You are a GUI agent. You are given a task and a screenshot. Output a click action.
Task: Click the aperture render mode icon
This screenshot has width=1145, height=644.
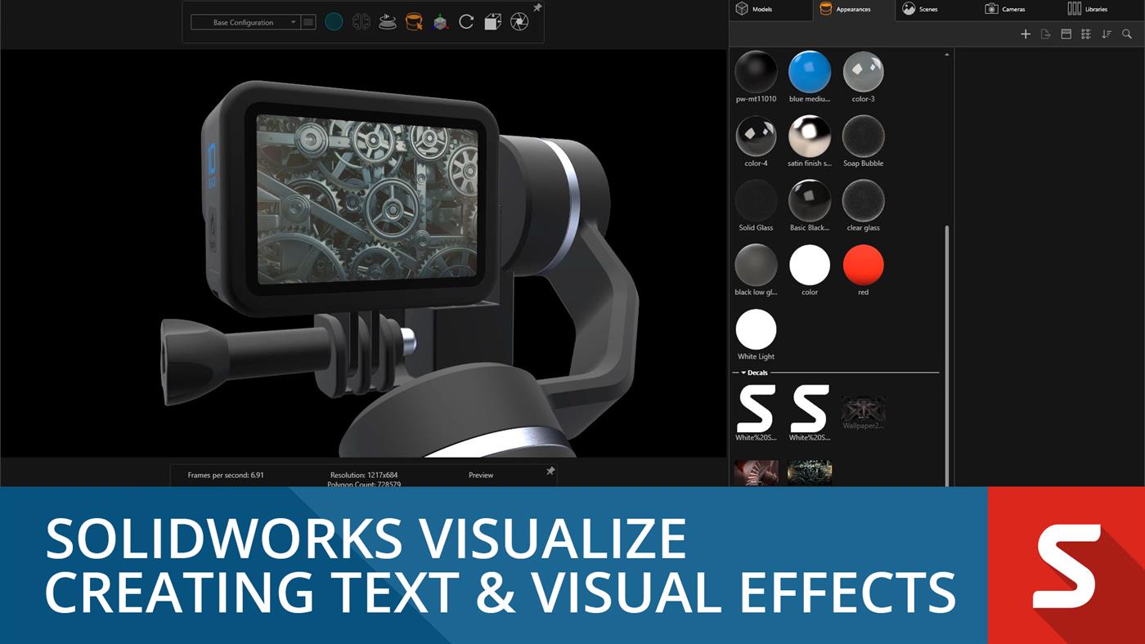(519, 21)
